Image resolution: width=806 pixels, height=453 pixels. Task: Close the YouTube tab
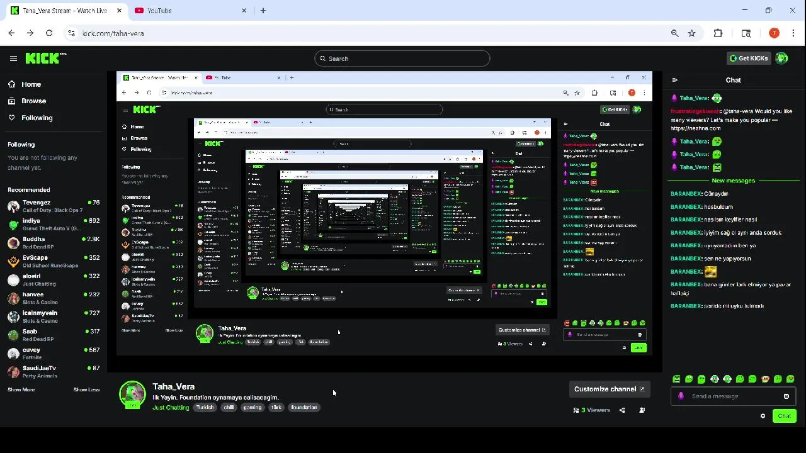[x=244, y=11]
